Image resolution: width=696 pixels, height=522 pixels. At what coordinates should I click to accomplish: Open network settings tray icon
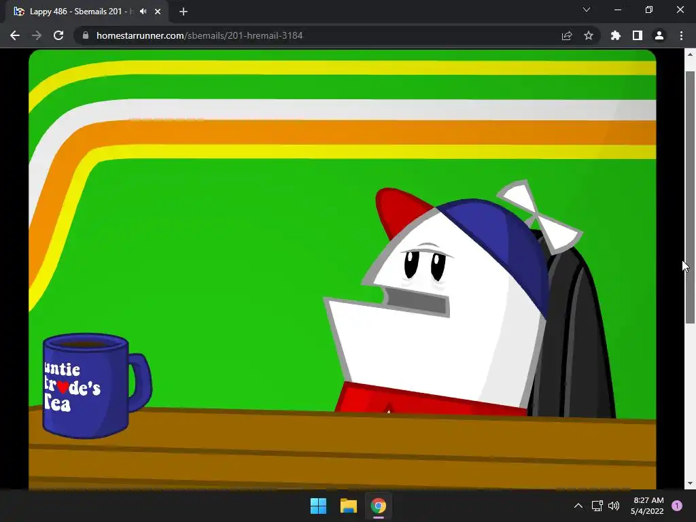pyautogui.click(x=597, y=506)
